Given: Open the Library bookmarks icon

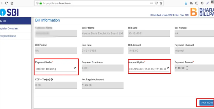Looking at the screenshot, I should [x=191, y=3].
